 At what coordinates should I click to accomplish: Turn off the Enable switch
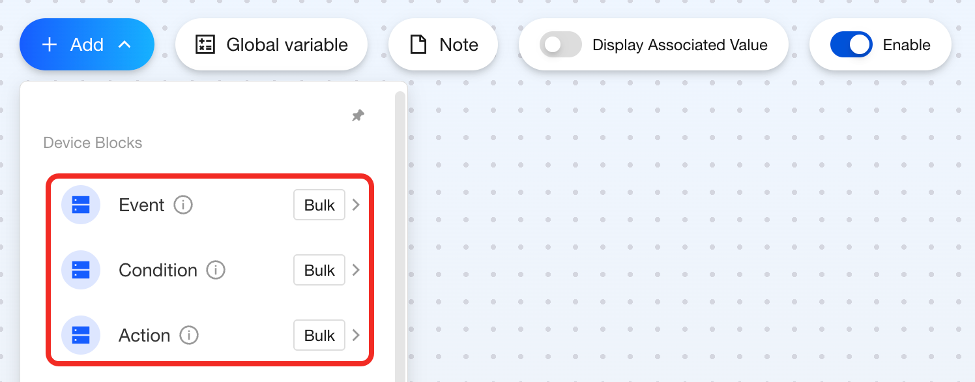[851, 44]
